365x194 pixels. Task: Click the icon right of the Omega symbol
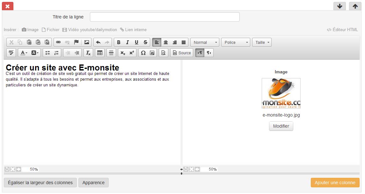pos(152,53)
